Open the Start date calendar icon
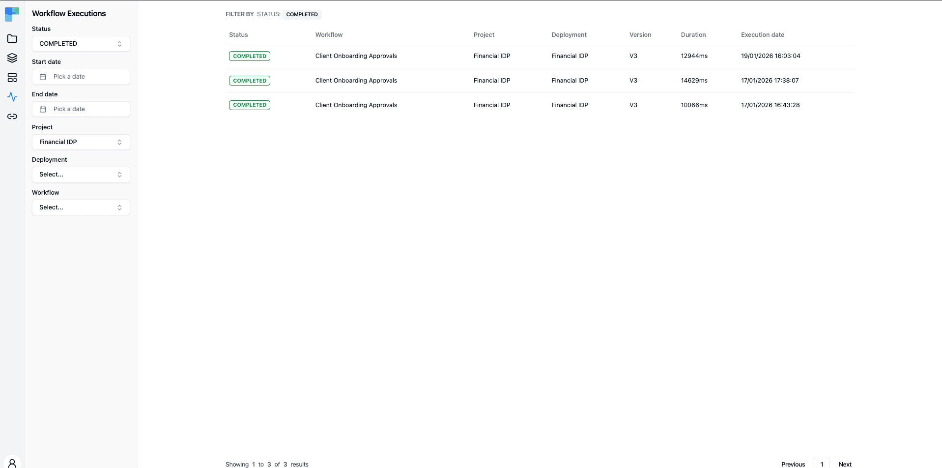 [x=43, y=76]
